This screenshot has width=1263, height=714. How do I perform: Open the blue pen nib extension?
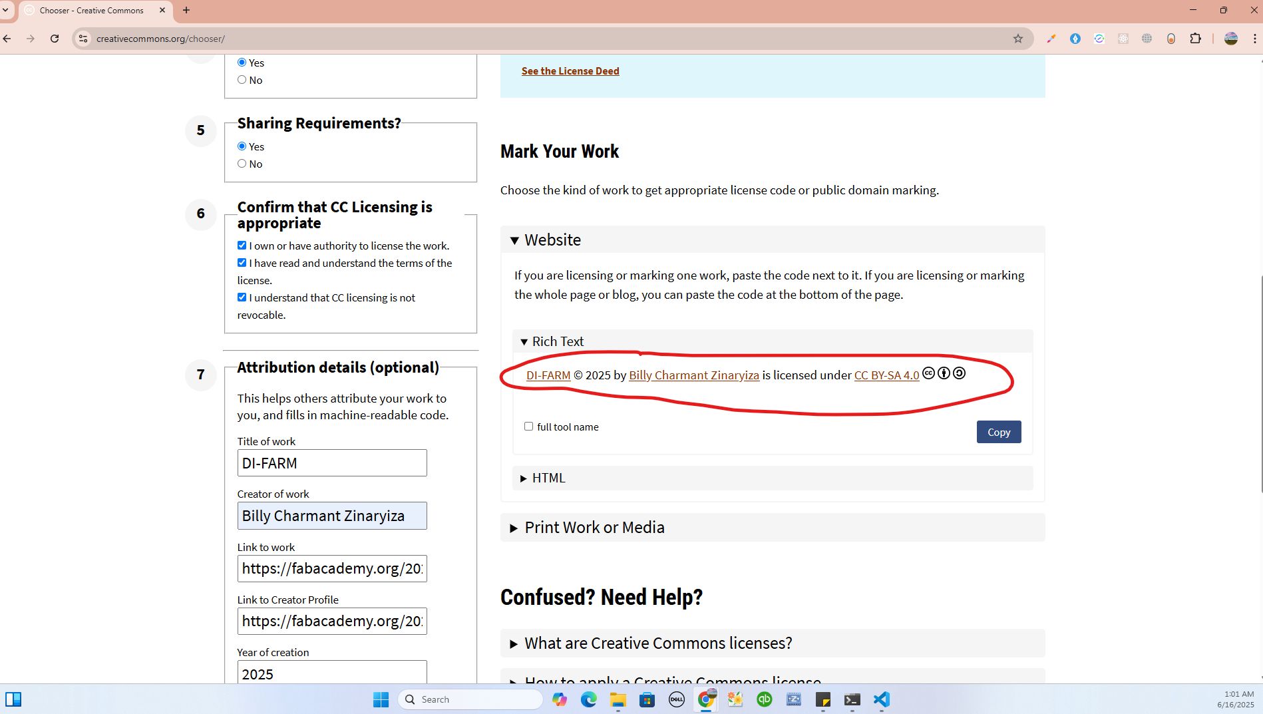1075,39
